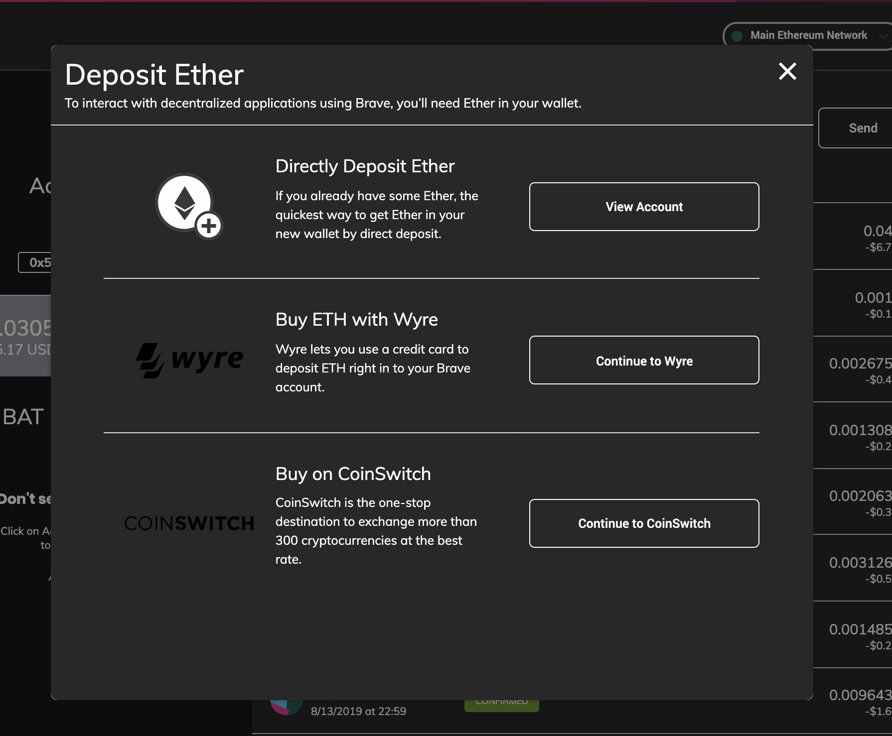The width and height of the screenshot is (892, 736).
Task: Click the 'Deposit Ether' dialog title
Action: click(x=154, y=75)
